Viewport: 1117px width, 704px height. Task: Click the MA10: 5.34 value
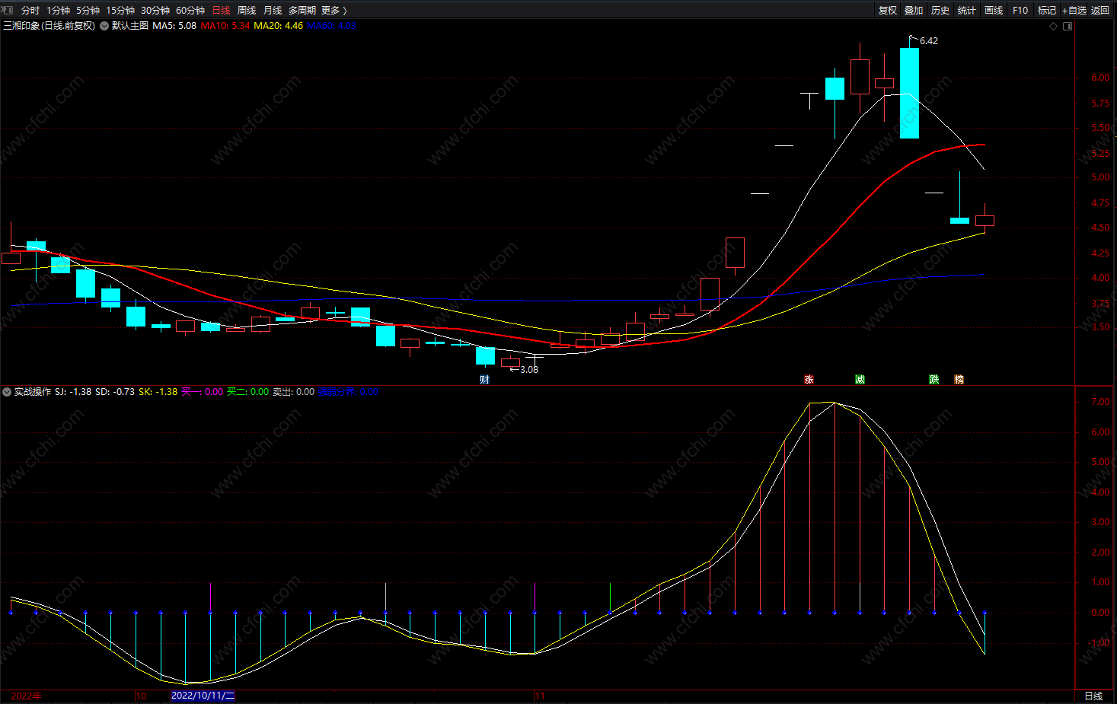click(225, 26)
